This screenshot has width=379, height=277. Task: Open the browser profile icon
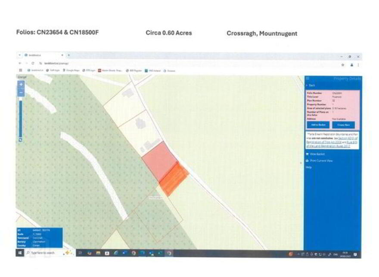(352, 65)
